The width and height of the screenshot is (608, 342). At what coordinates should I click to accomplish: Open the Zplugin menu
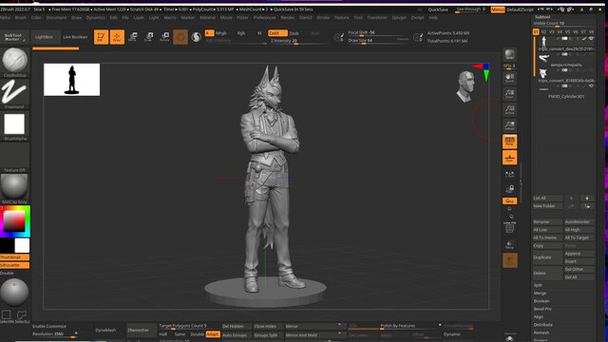[399, 17]
